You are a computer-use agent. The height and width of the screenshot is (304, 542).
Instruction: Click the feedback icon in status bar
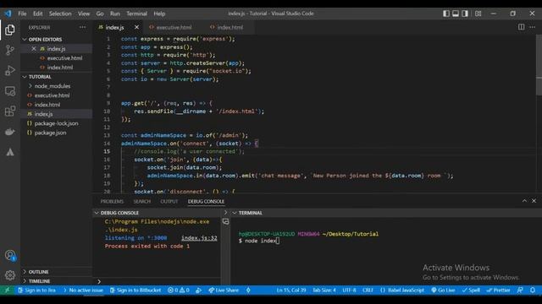click(520, 290)
